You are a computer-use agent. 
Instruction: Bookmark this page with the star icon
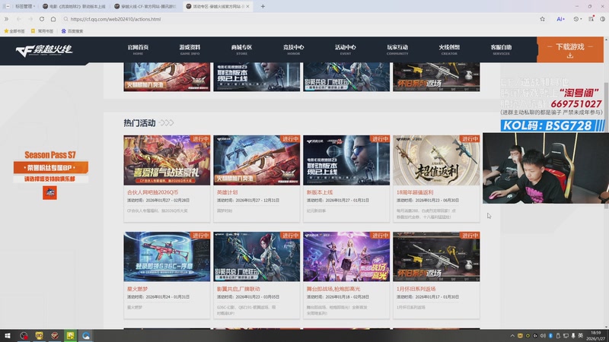pyautogui.click(x=542, y=18)
